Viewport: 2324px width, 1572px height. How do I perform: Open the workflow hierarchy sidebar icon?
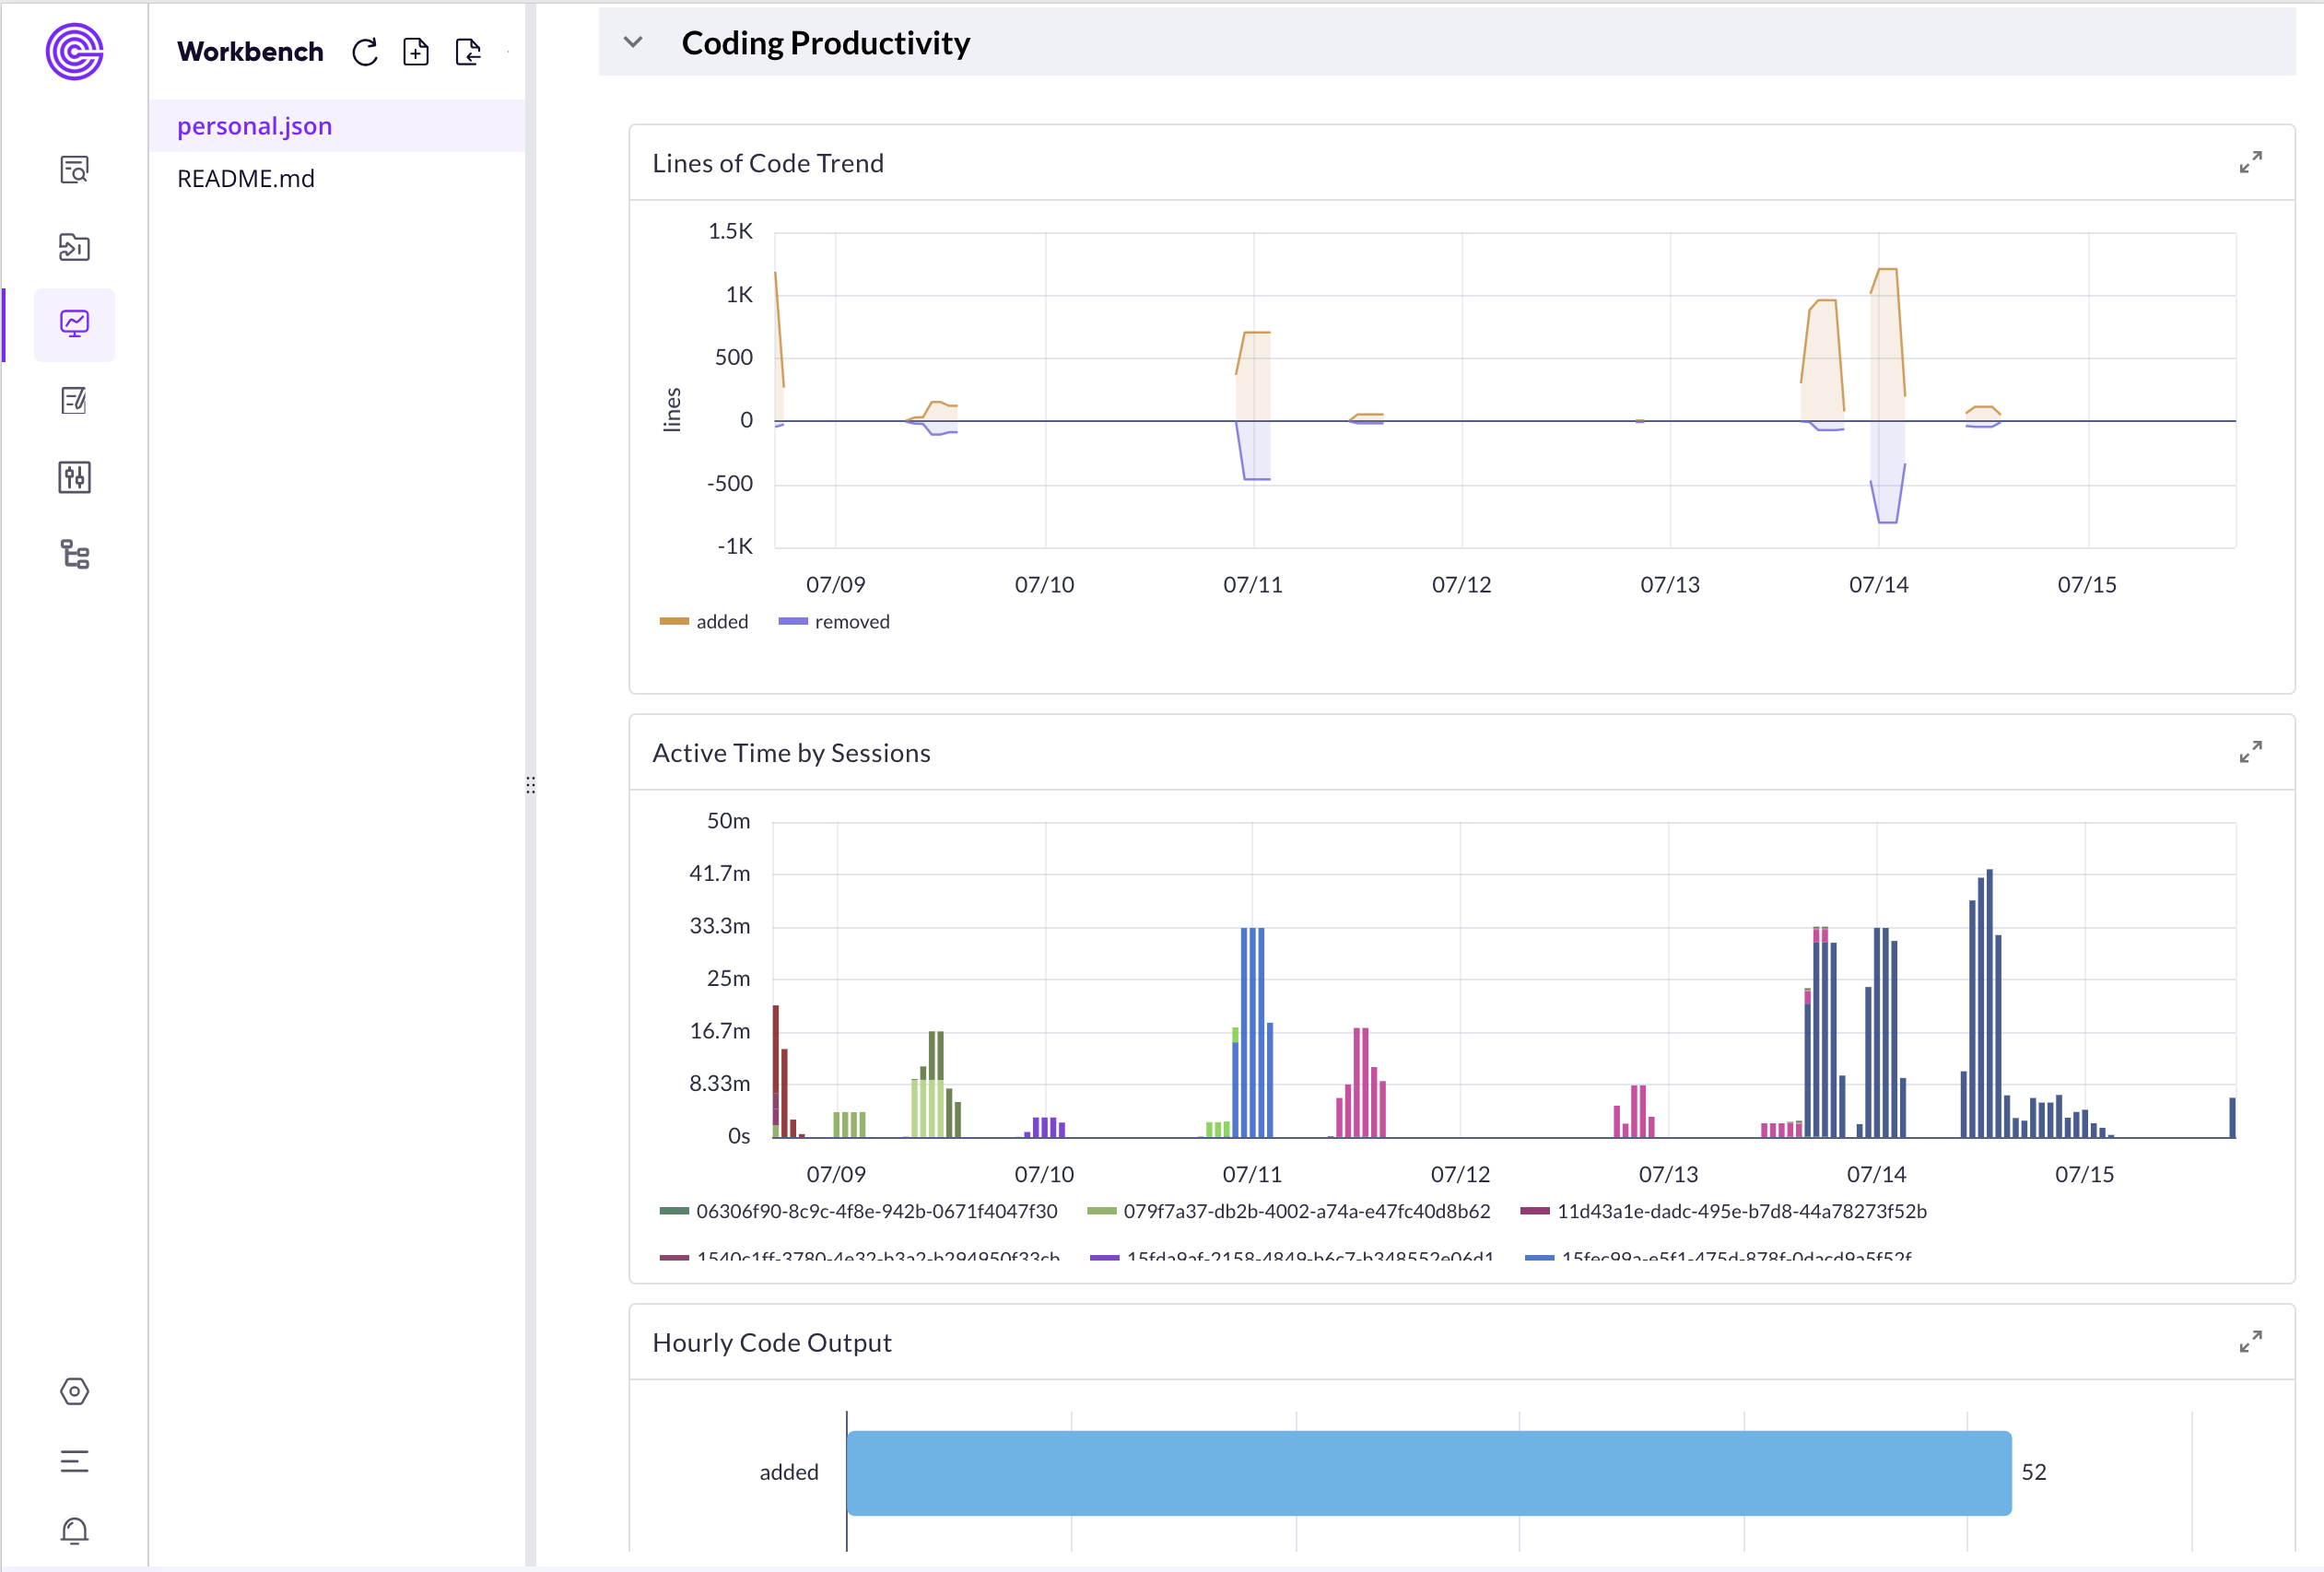pos(74,554)
